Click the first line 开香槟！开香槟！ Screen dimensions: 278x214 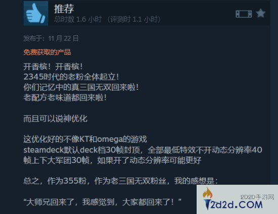53,67
